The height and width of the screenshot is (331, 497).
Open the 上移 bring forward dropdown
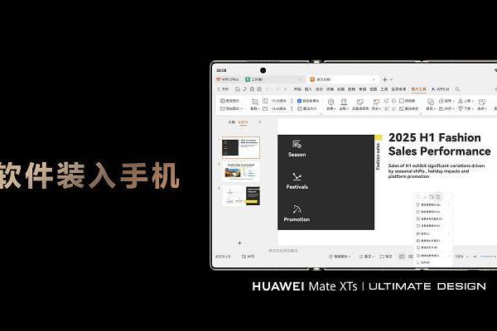click(x=466, y=101)
